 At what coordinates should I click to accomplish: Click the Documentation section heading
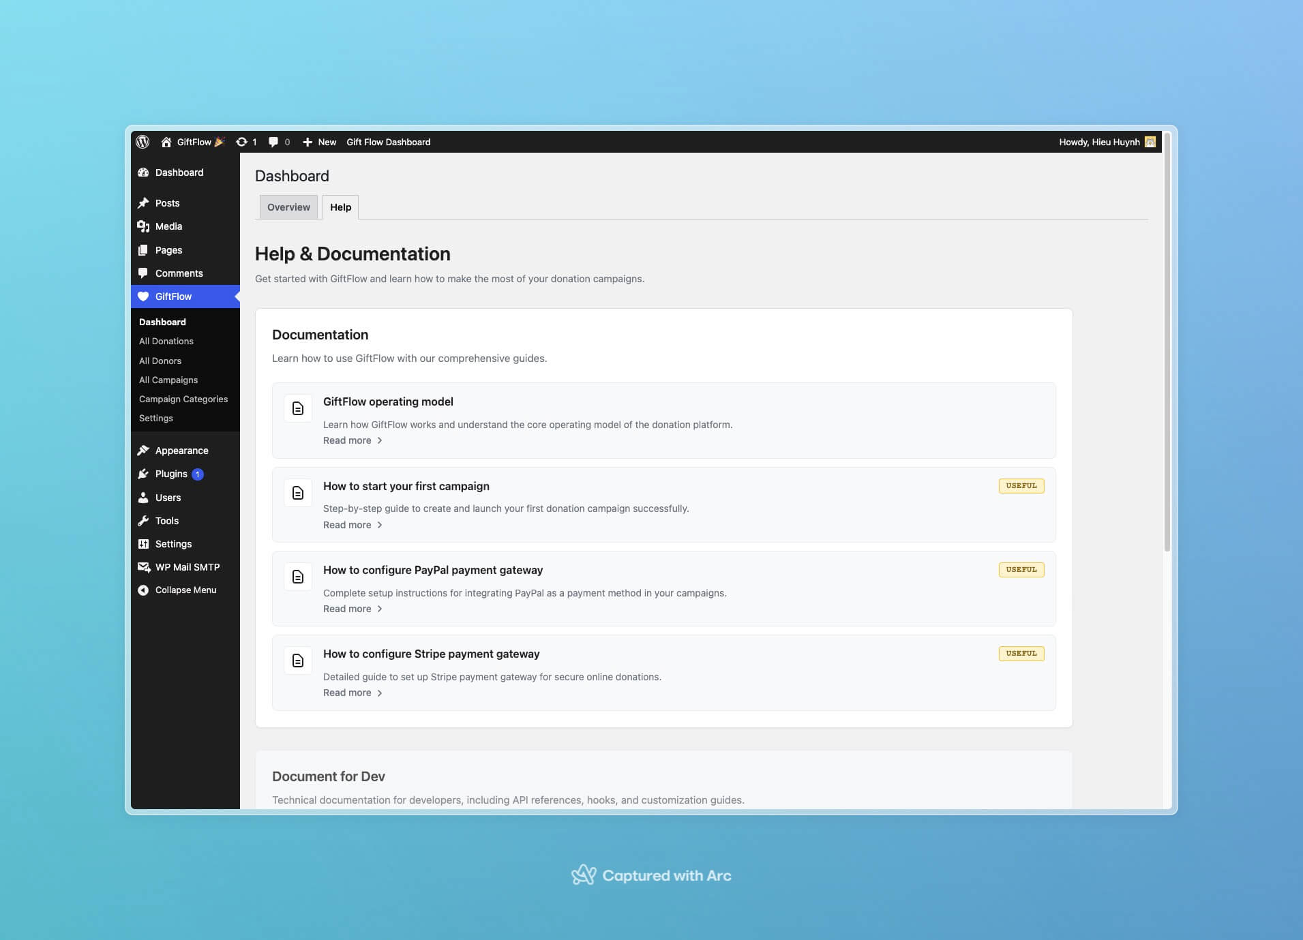pos(320,335)
